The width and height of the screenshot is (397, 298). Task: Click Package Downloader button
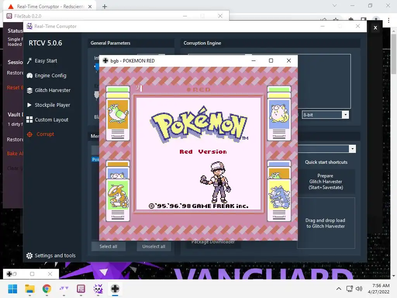tap(213, 242)
